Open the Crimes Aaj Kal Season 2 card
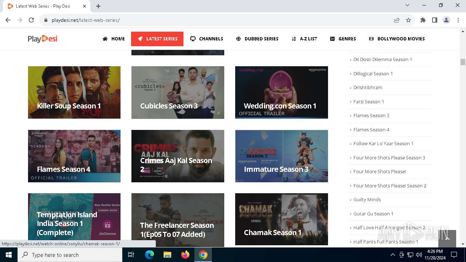466x262 pixels. 178,156
